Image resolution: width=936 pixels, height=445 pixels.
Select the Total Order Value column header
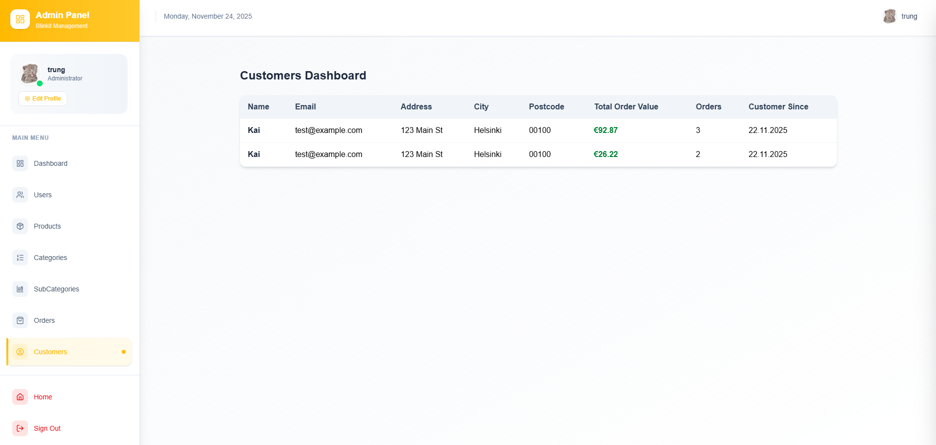(x=626, y=106)
